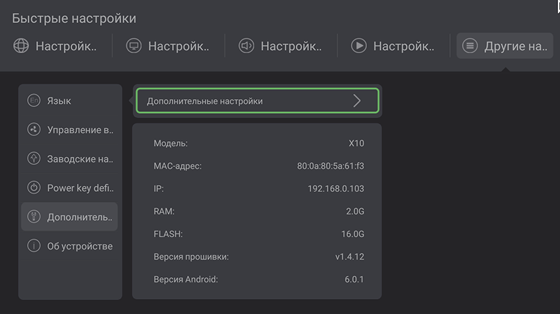Click the control icon beside Управление

coord(34,129)
